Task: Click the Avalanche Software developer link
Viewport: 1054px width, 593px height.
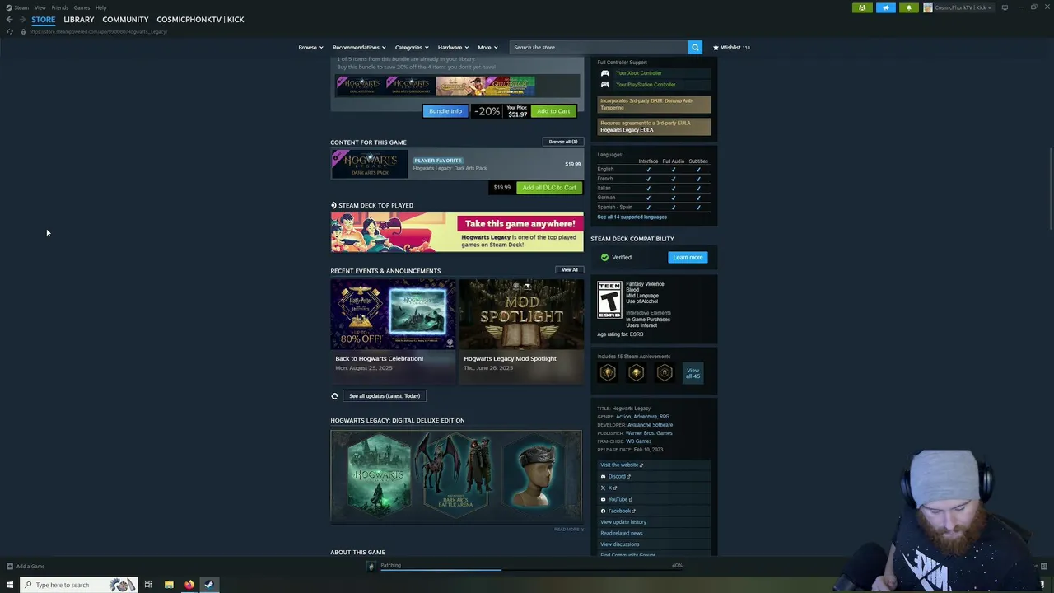Action: (650, 425)
